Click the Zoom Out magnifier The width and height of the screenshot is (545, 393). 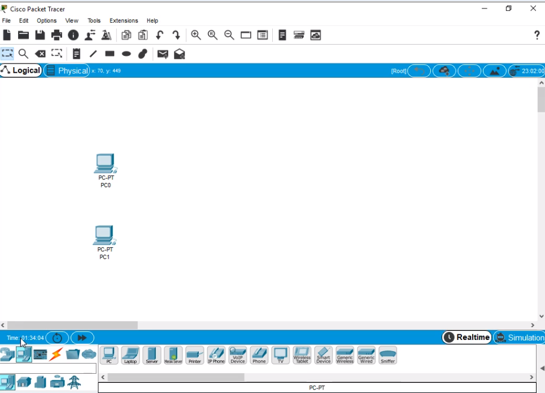[229, 35]
